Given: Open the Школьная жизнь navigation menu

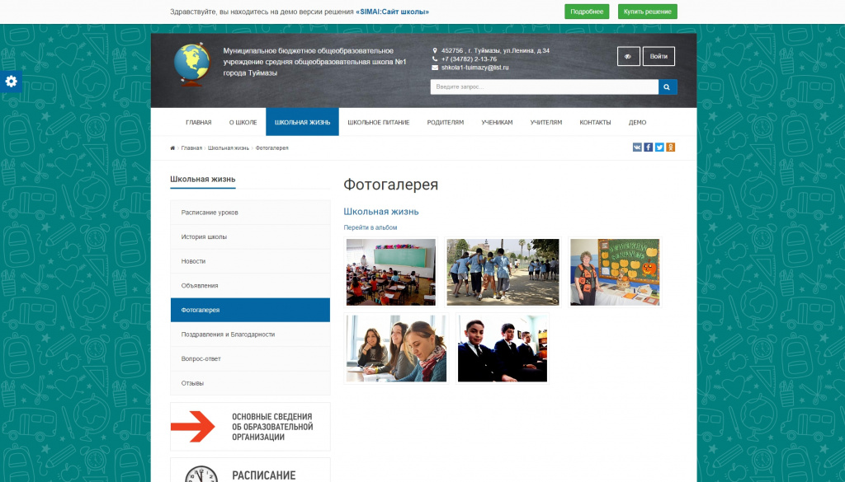Looking at the screenshot, I should click(302, 122).
